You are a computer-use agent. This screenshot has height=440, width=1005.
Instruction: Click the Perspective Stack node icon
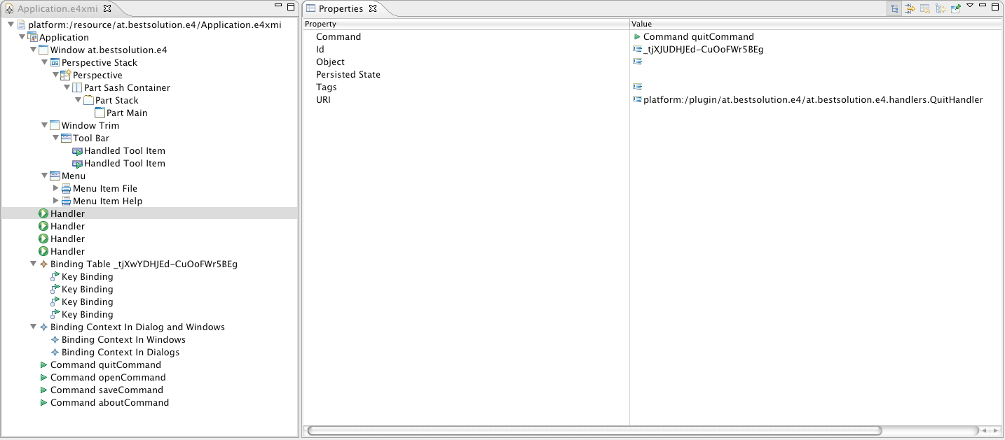click(55, 63)
